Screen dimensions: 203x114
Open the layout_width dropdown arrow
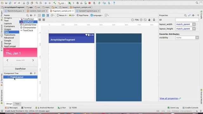[194, 24]
